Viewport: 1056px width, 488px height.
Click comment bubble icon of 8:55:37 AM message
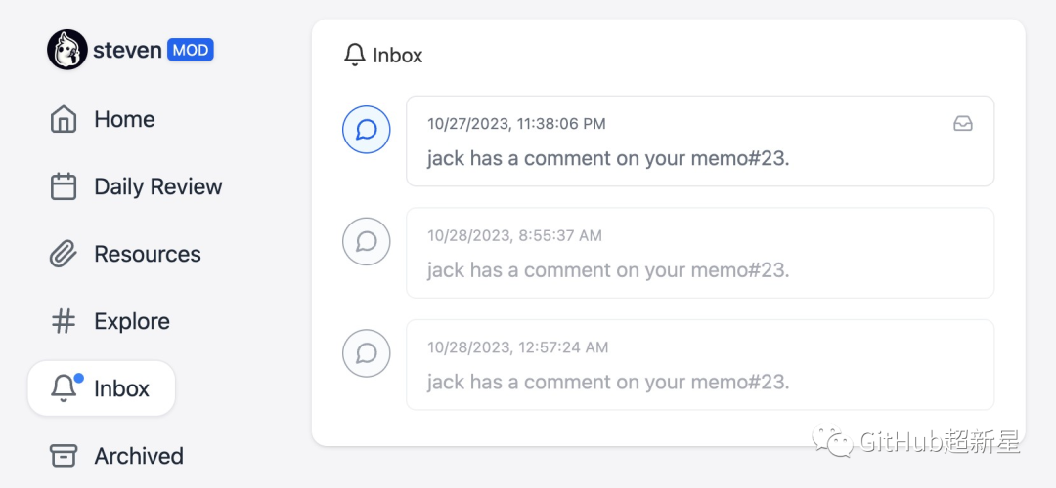pos(367,241)
